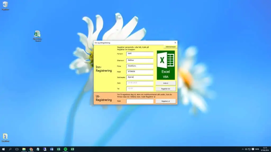Open Chrome browser from the taskbar
The image size is (271, 152).
31,149
